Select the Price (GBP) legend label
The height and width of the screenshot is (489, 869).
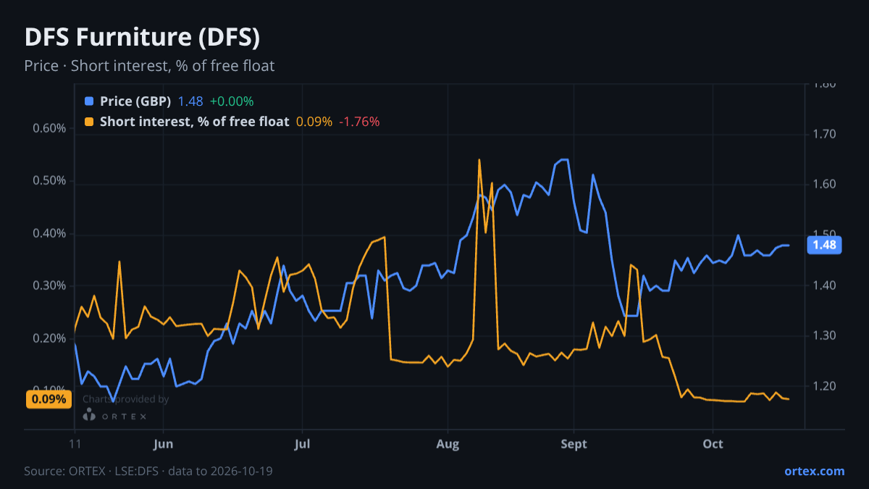(135, 101)
